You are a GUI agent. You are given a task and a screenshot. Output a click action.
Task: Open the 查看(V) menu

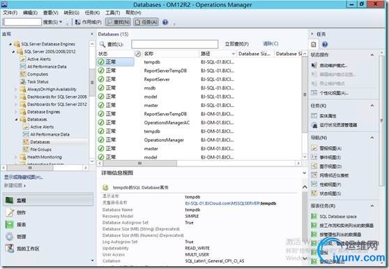[x=51, y=13]
